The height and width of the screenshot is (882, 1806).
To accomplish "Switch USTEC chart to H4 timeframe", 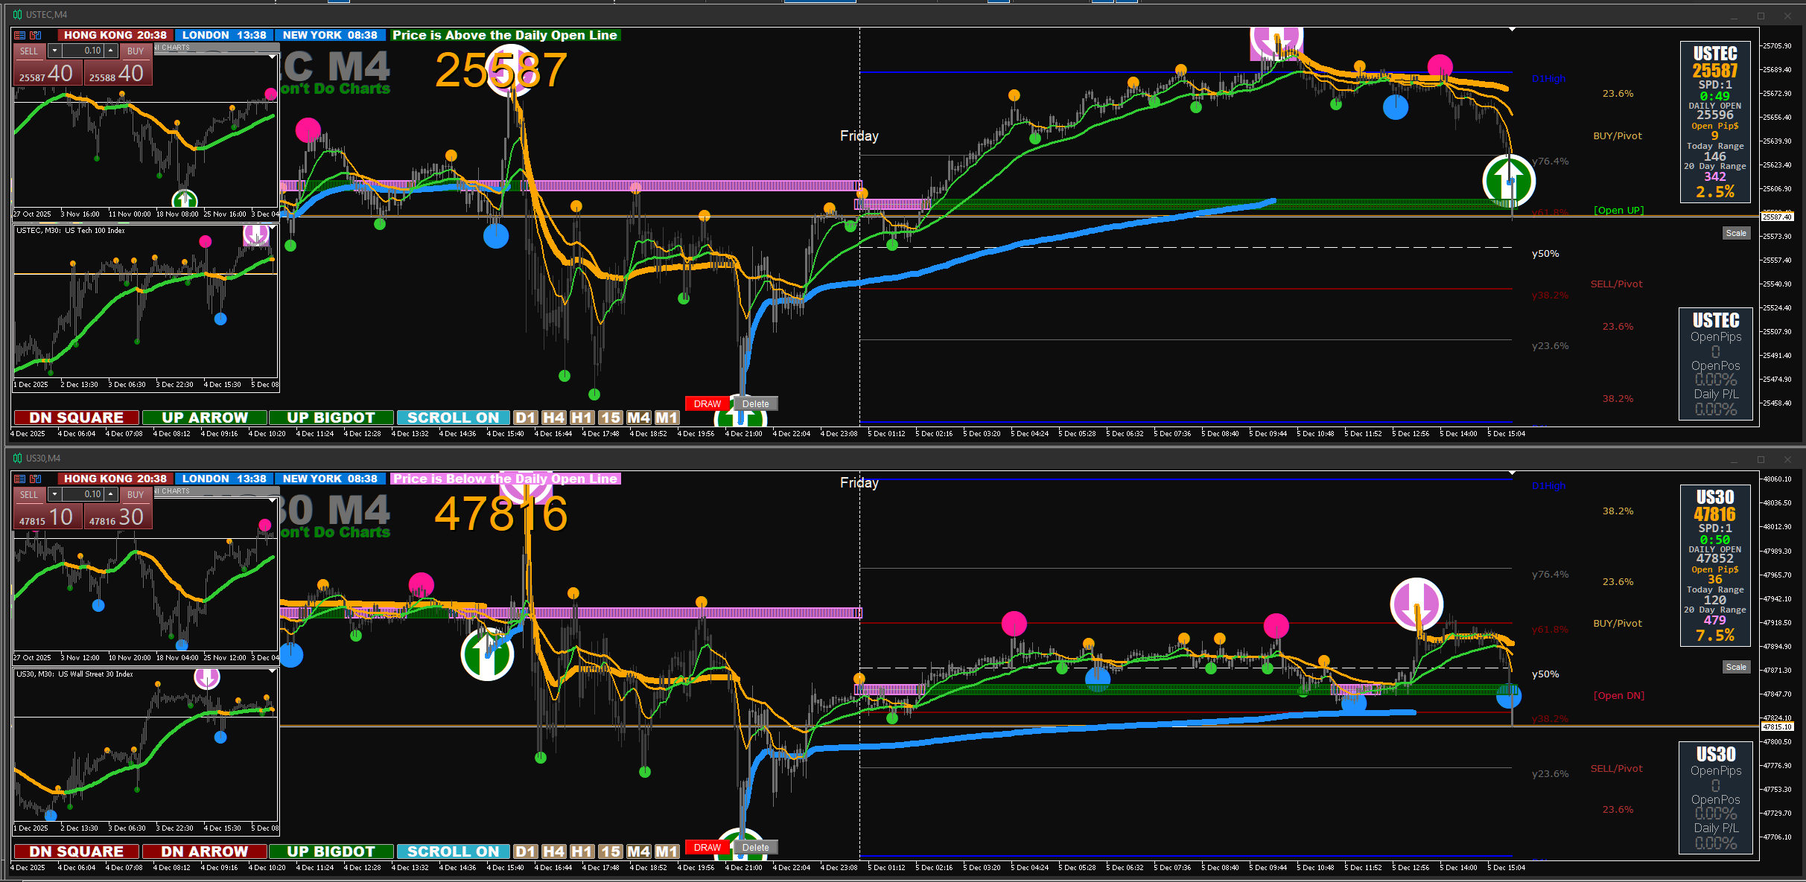I will [553, 418].
